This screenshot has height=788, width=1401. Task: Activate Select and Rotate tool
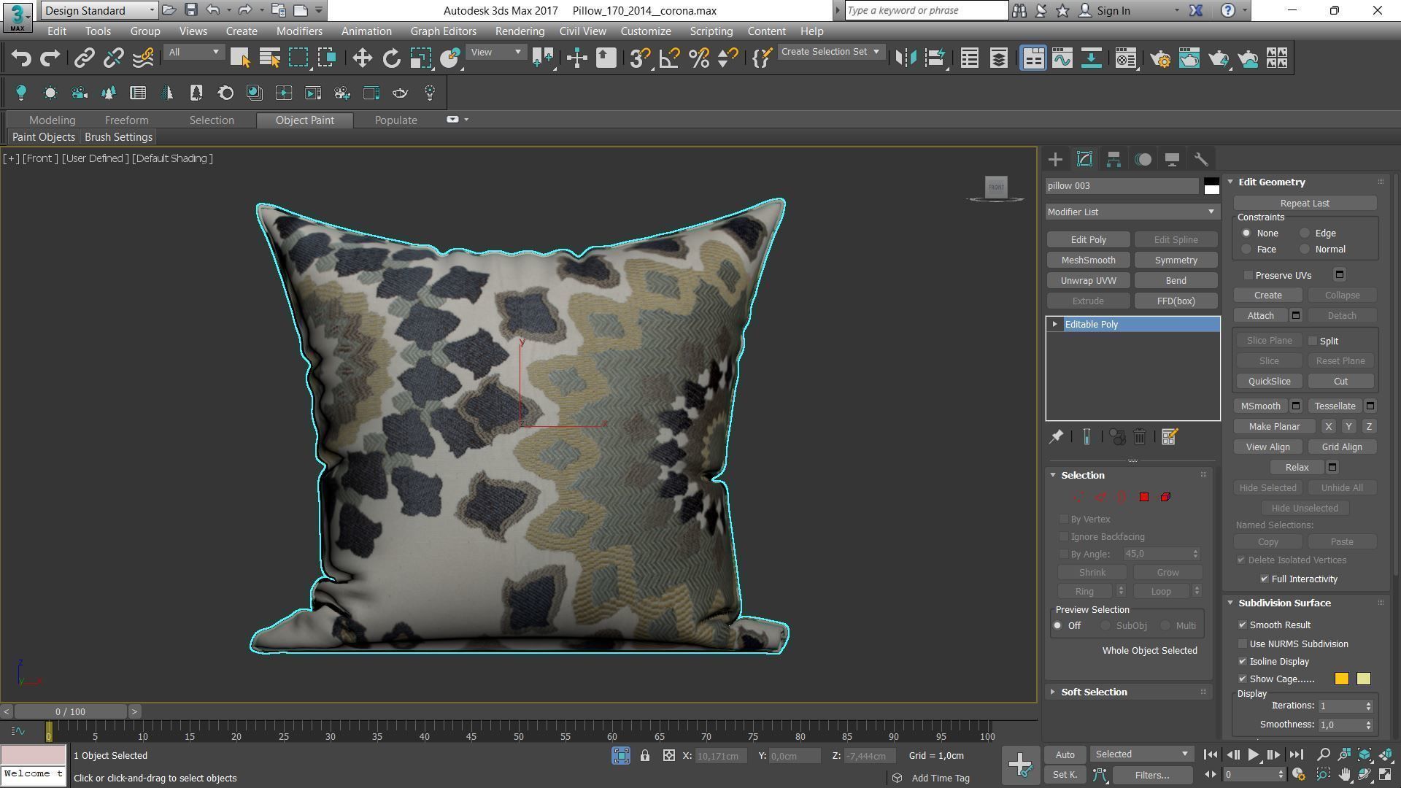coord(392,58)
